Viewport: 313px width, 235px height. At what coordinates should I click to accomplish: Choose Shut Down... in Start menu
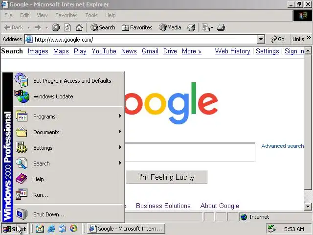coord(68,214)
